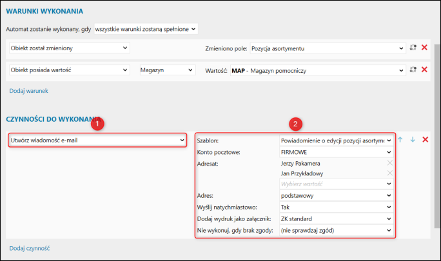The image size is (441, 261).
Task: Open the 'wszystkie warunki zostaną spełnione' dropdown
Action: (x=146, y=28)
